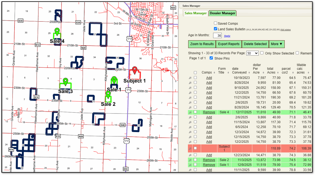The height and width of the screenshot is (175, 315).
Task: Click magnifier icon for the 10/19/2023 row
Action: coord(190,78)
